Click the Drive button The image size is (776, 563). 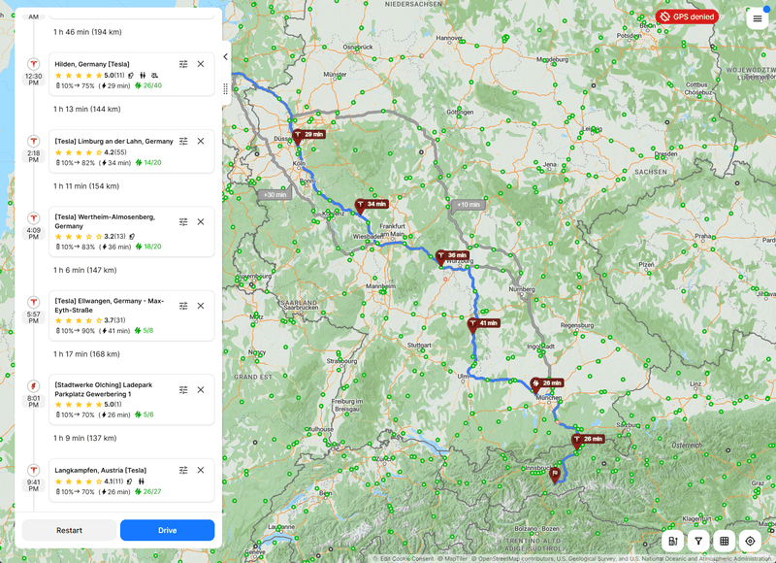(167, 530)
